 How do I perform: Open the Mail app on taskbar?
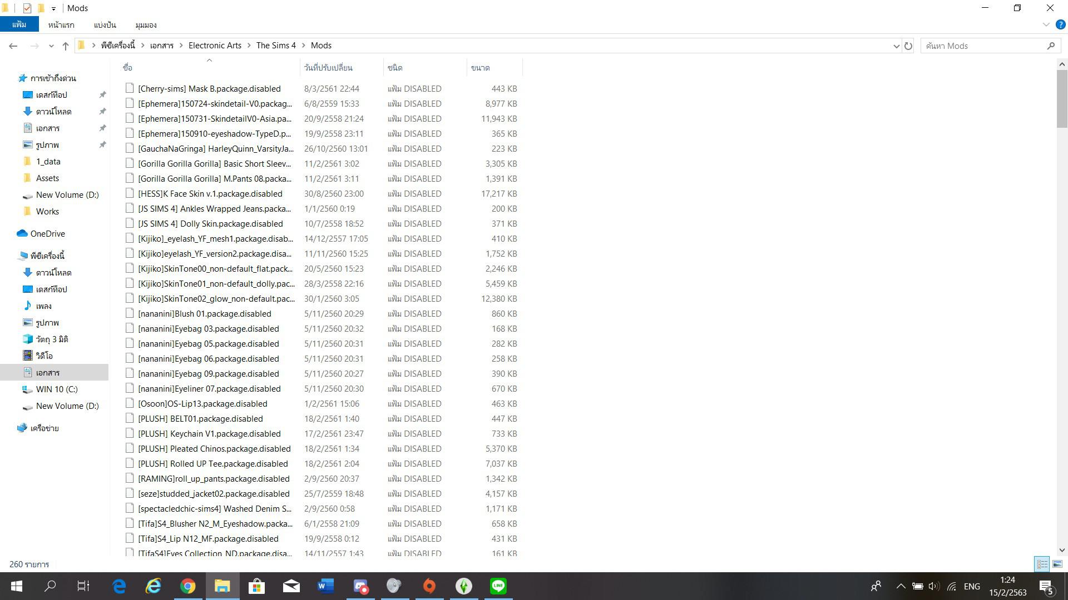pos(291,586)
